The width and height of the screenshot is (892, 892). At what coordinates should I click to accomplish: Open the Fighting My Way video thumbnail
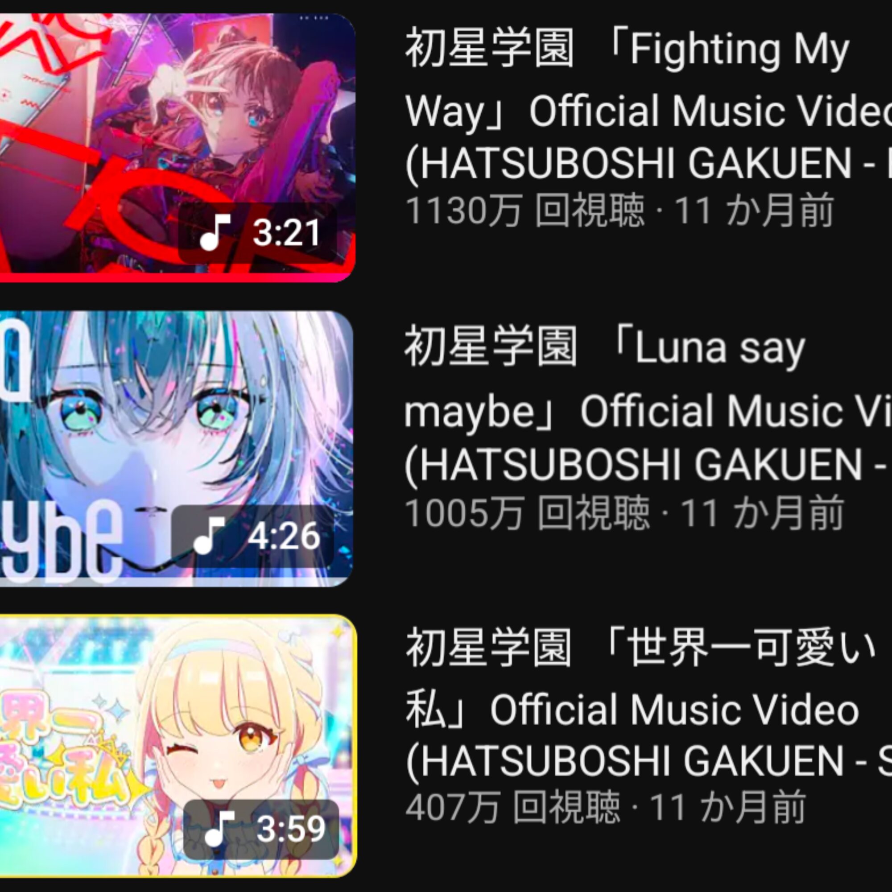point(178,148)
